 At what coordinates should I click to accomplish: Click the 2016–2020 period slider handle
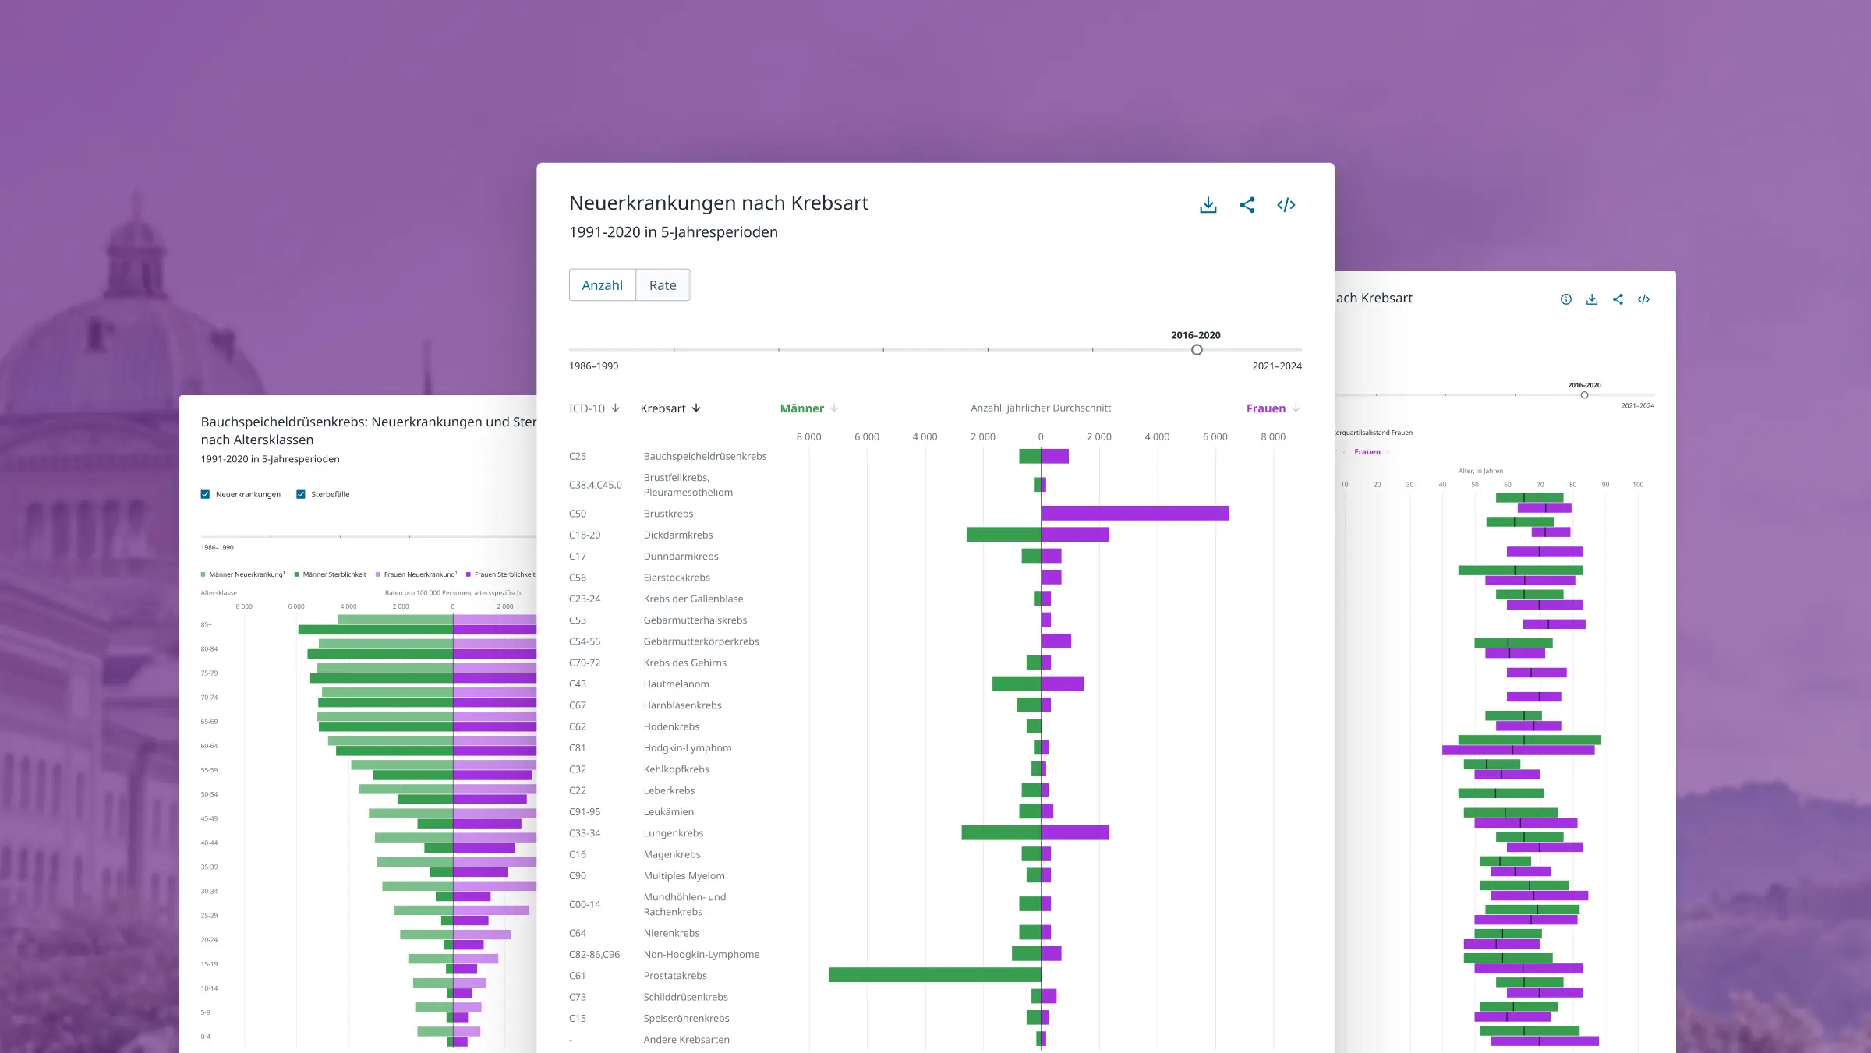click(1197, 350)
